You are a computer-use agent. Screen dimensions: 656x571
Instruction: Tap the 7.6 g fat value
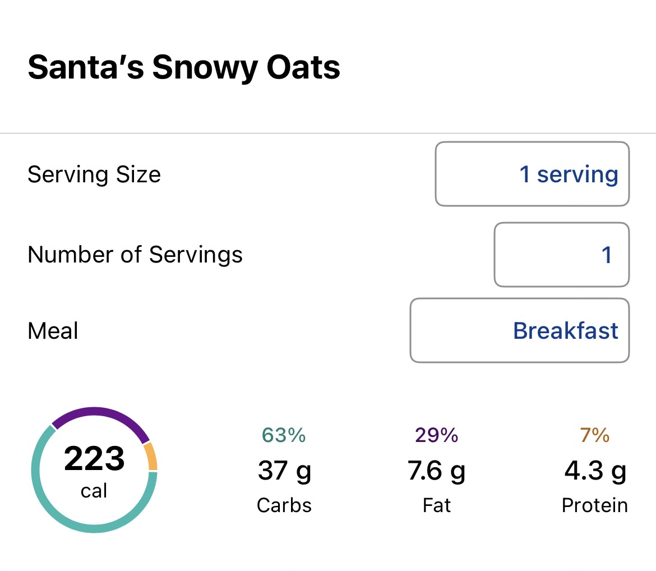(437, 471)
